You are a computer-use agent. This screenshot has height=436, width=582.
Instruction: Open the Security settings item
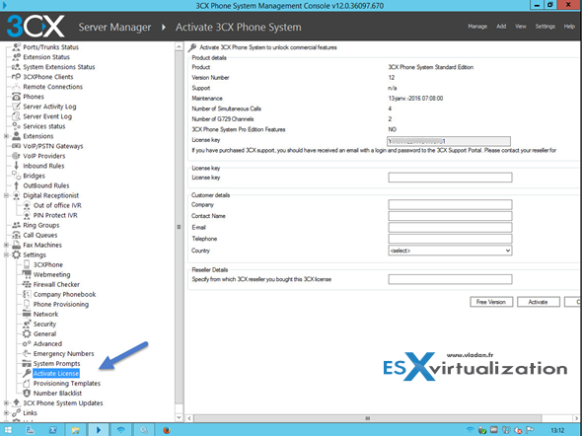tap(44, 324)
